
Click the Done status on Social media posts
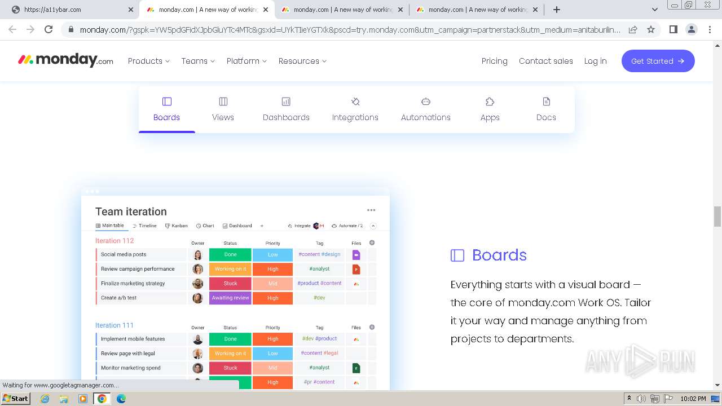(230, 254)
